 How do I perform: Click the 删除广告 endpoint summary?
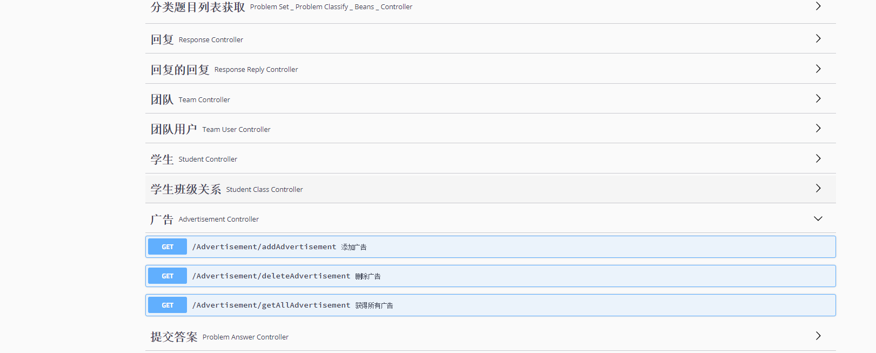(368, 276)
